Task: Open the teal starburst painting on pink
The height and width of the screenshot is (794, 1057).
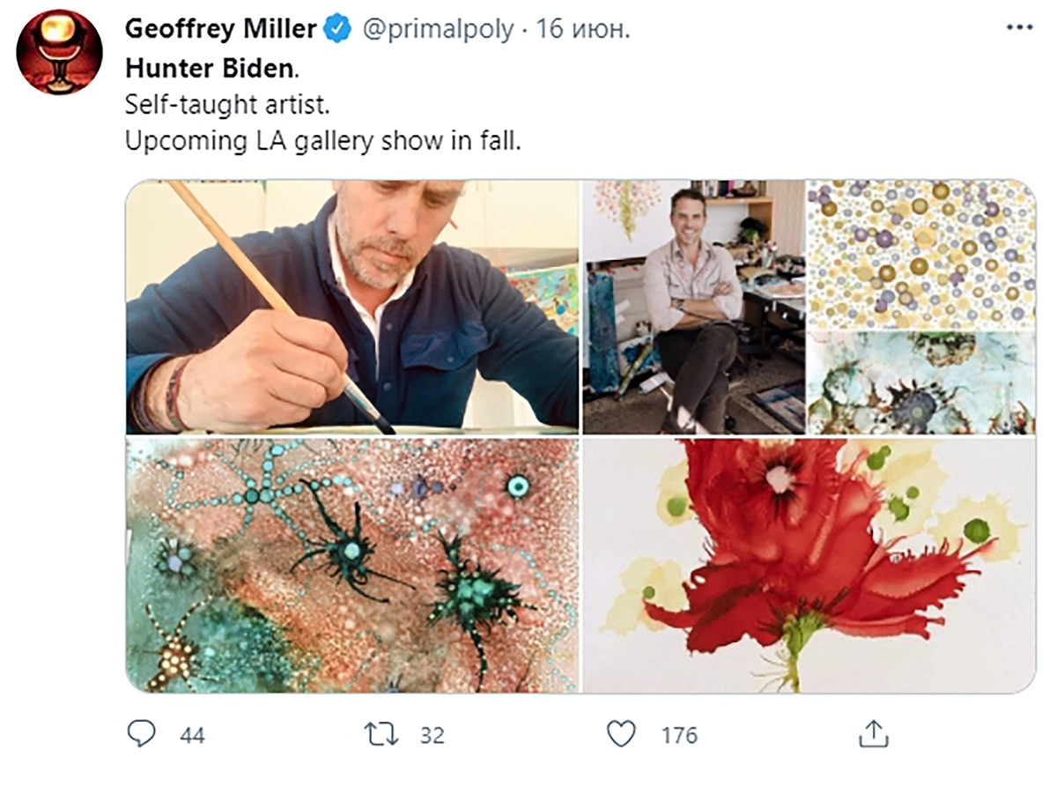Action: [352, 564]
